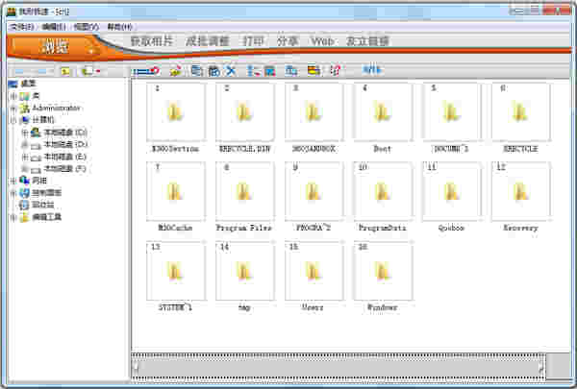
Task: Expand the 本地磁盘 (E:) node
Action: pyautogui.click(x=25, y=157)
